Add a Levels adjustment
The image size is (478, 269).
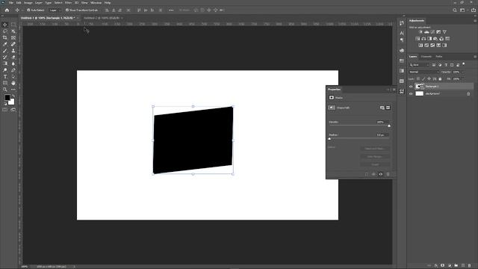[x=426, y=31]
